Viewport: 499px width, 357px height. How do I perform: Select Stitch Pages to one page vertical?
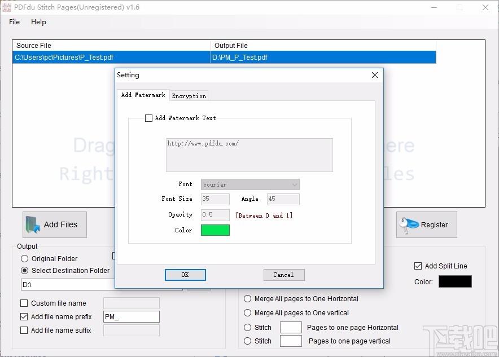[x=248, y=341]
